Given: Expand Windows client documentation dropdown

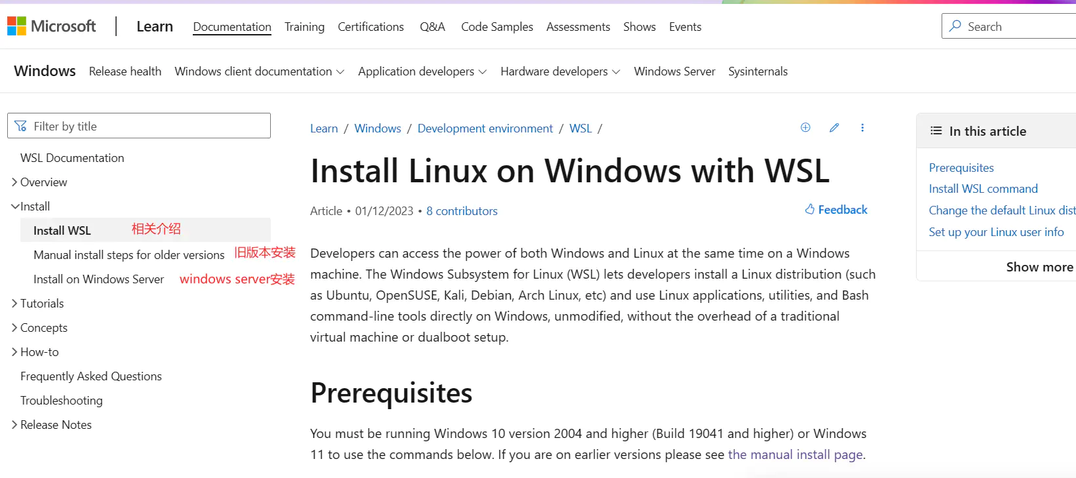Looking at the screenshot, I should point(259,71).
